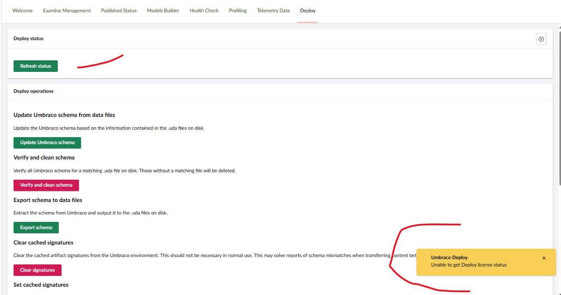
Task: Click the description about .uda files on disk being updated
Action: [x=109, y=128]
